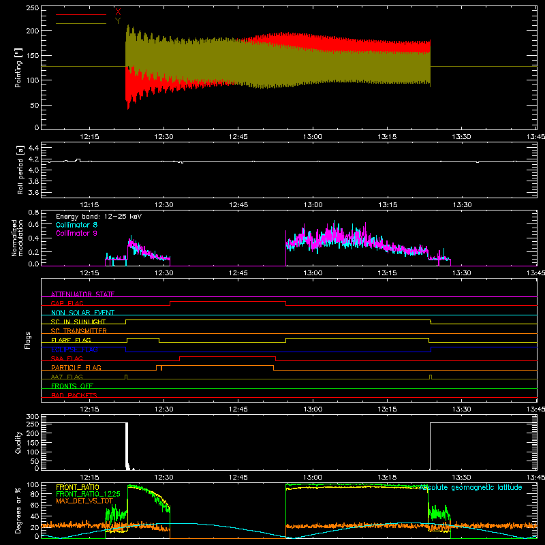
Task: Click the FRONT_RATIO legend label
Action: tap(78, 487)
